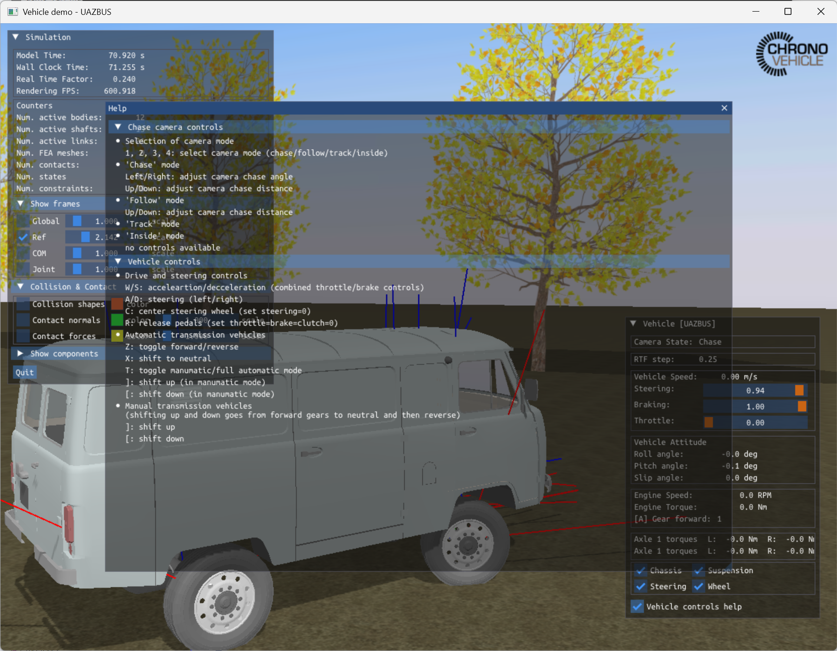
Task: Uncheck the Chassis checkbox
Action: (640, 570)
